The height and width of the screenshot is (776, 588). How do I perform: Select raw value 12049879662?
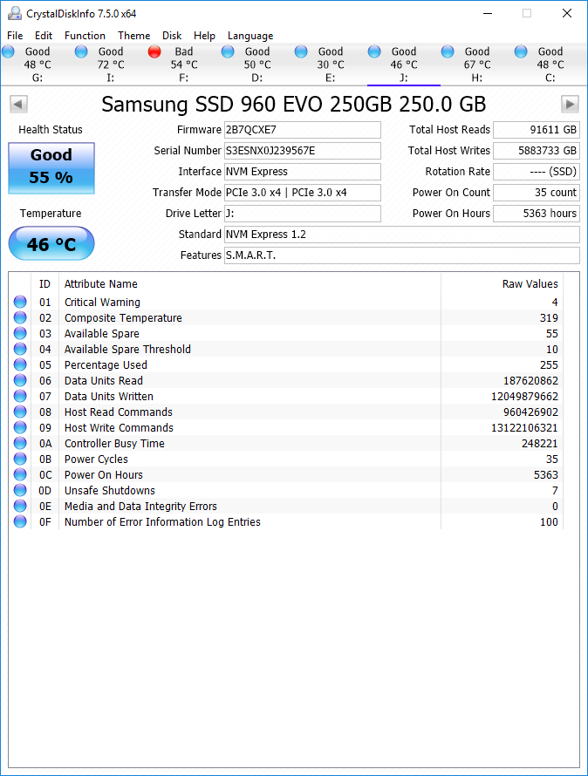coord(524,397)
